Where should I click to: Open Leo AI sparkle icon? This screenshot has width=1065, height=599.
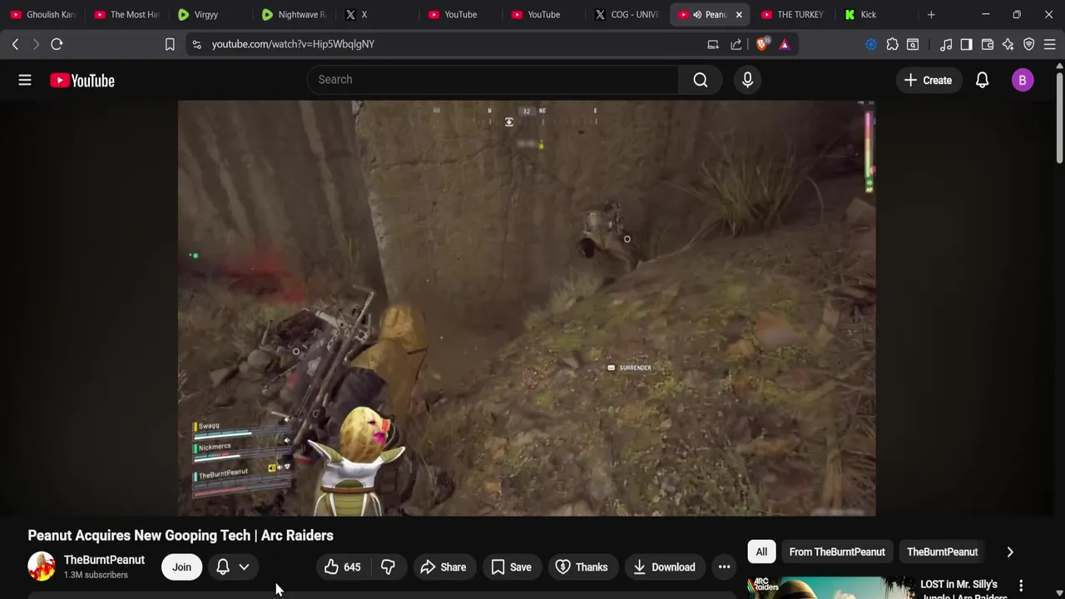pos(1008,44)
